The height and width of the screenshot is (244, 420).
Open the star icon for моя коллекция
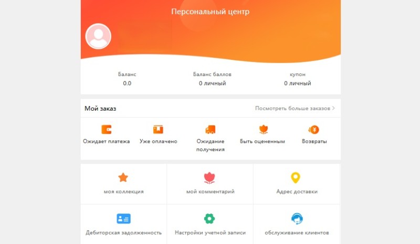pyautogui.click(x=123, y=177)
